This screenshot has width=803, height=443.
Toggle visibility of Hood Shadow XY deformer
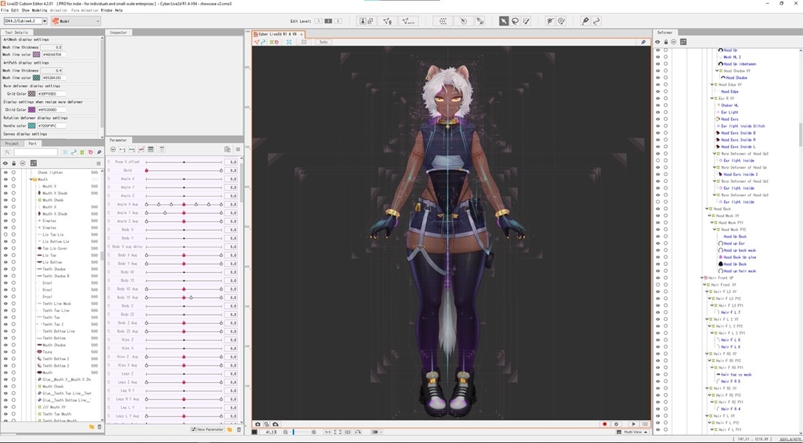(658, 71)
